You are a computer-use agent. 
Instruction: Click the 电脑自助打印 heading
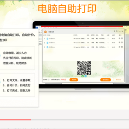67,9
